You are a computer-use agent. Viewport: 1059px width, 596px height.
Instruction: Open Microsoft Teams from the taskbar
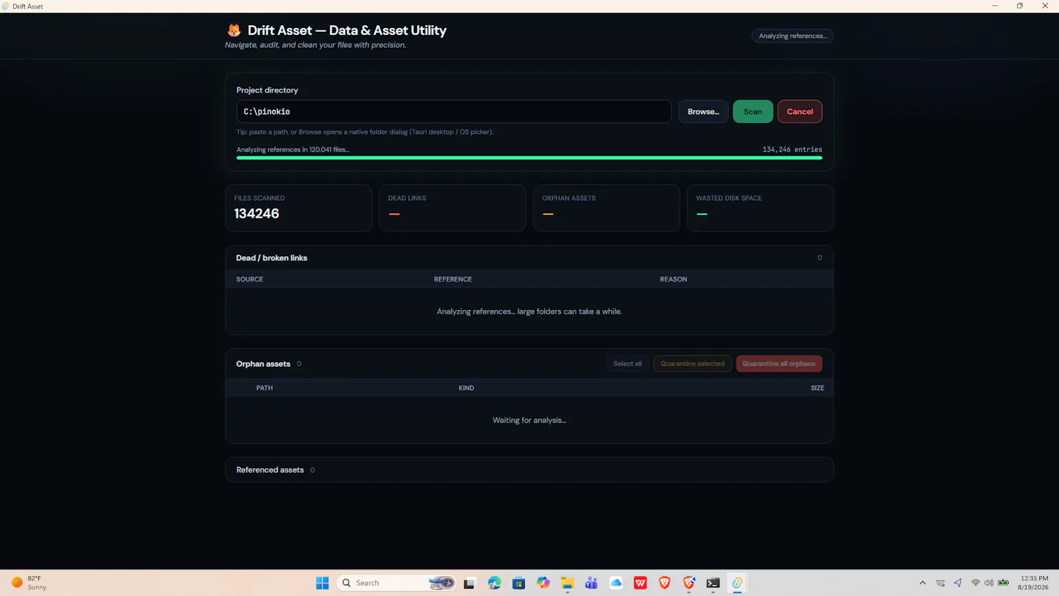point(592,583)
